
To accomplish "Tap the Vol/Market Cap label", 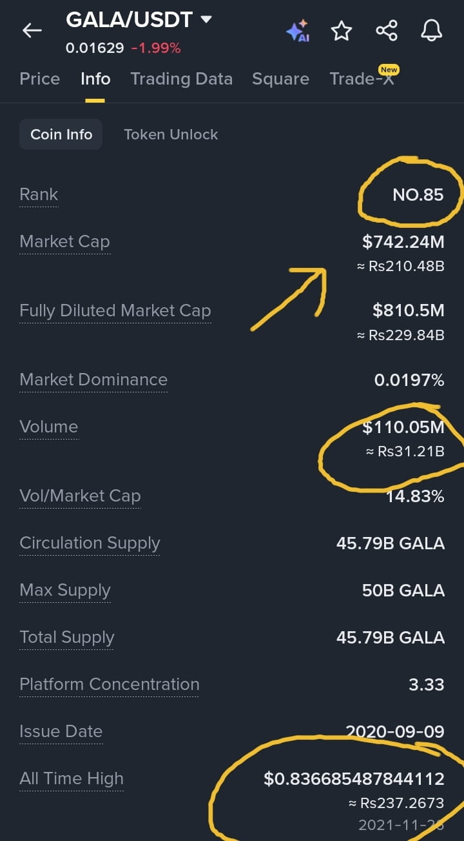I will pos(80,496).
